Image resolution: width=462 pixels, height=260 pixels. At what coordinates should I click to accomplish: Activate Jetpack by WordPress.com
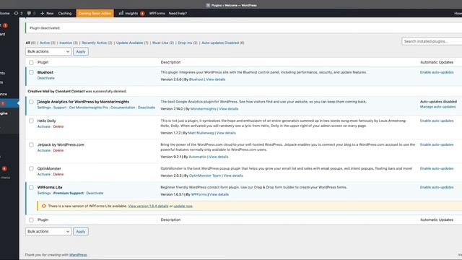click(44, 151)
